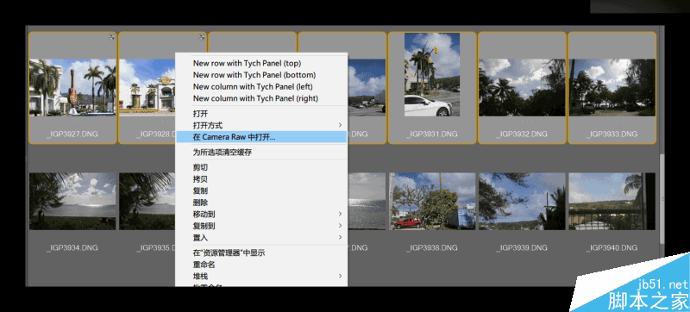Select thumbnail _IGP3935.DNG
The image size is (690, 312).
pos(147,202)
